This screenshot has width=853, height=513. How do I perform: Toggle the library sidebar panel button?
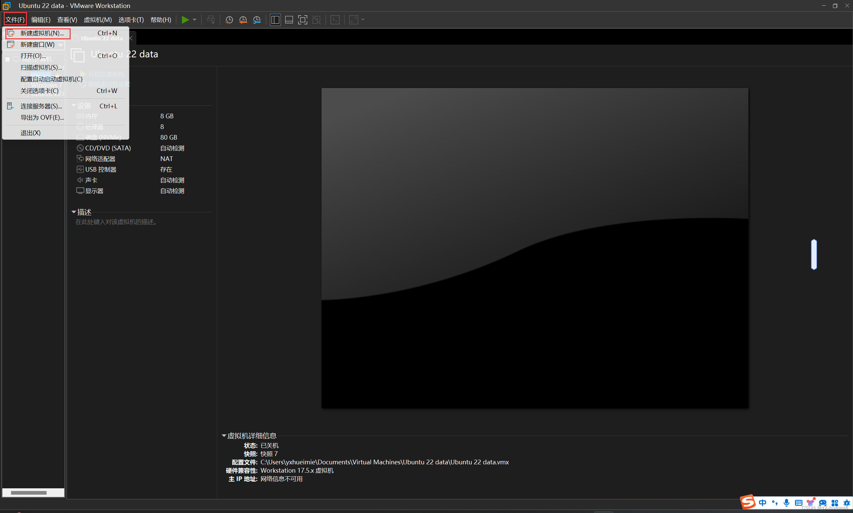(x=275, y=20)
